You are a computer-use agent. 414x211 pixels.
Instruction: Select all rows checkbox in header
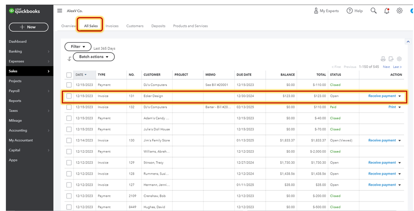pyautogui.click(x=69, y=75)
